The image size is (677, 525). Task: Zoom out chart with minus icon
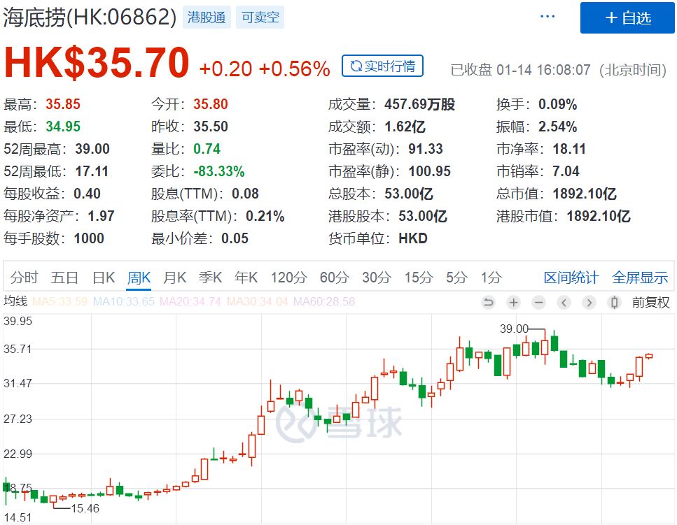click(x=539, y=303)
